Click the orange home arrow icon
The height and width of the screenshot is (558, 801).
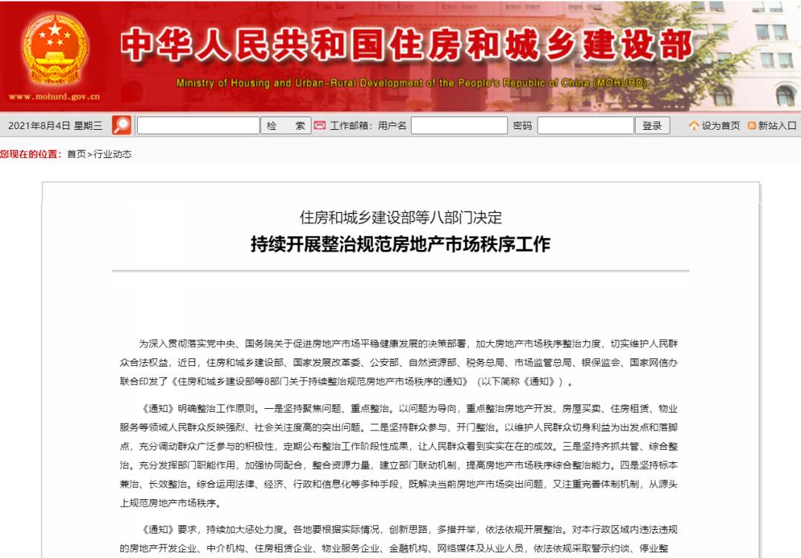tap(693, 125)
